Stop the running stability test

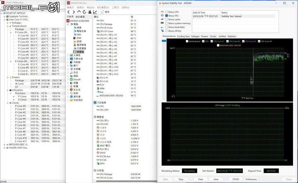181,179
